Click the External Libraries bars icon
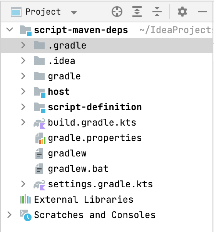214x232 pixels. click(25, 199)
